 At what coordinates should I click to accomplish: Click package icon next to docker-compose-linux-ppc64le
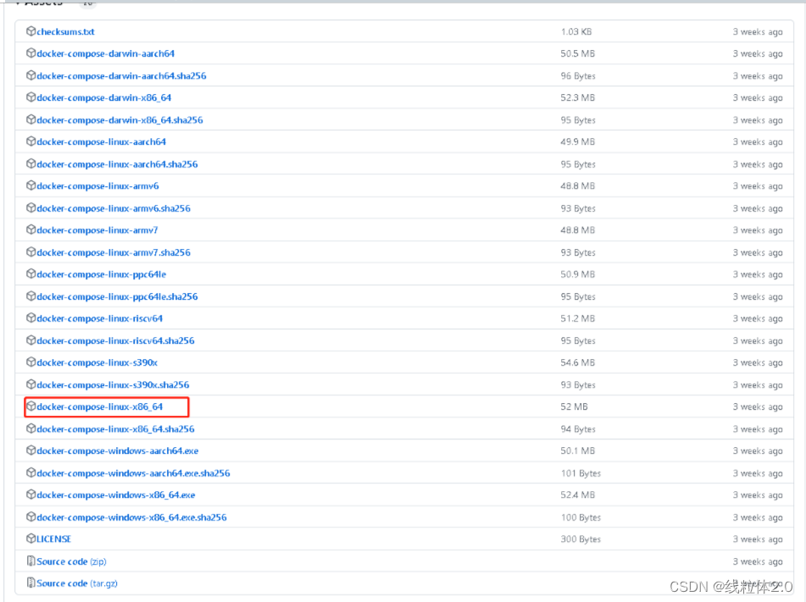31,273
